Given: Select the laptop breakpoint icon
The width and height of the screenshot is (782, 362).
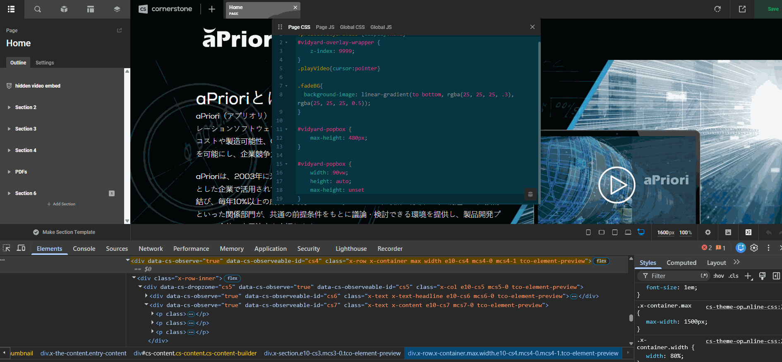Looking at the screenshot, I should (628, 232).
